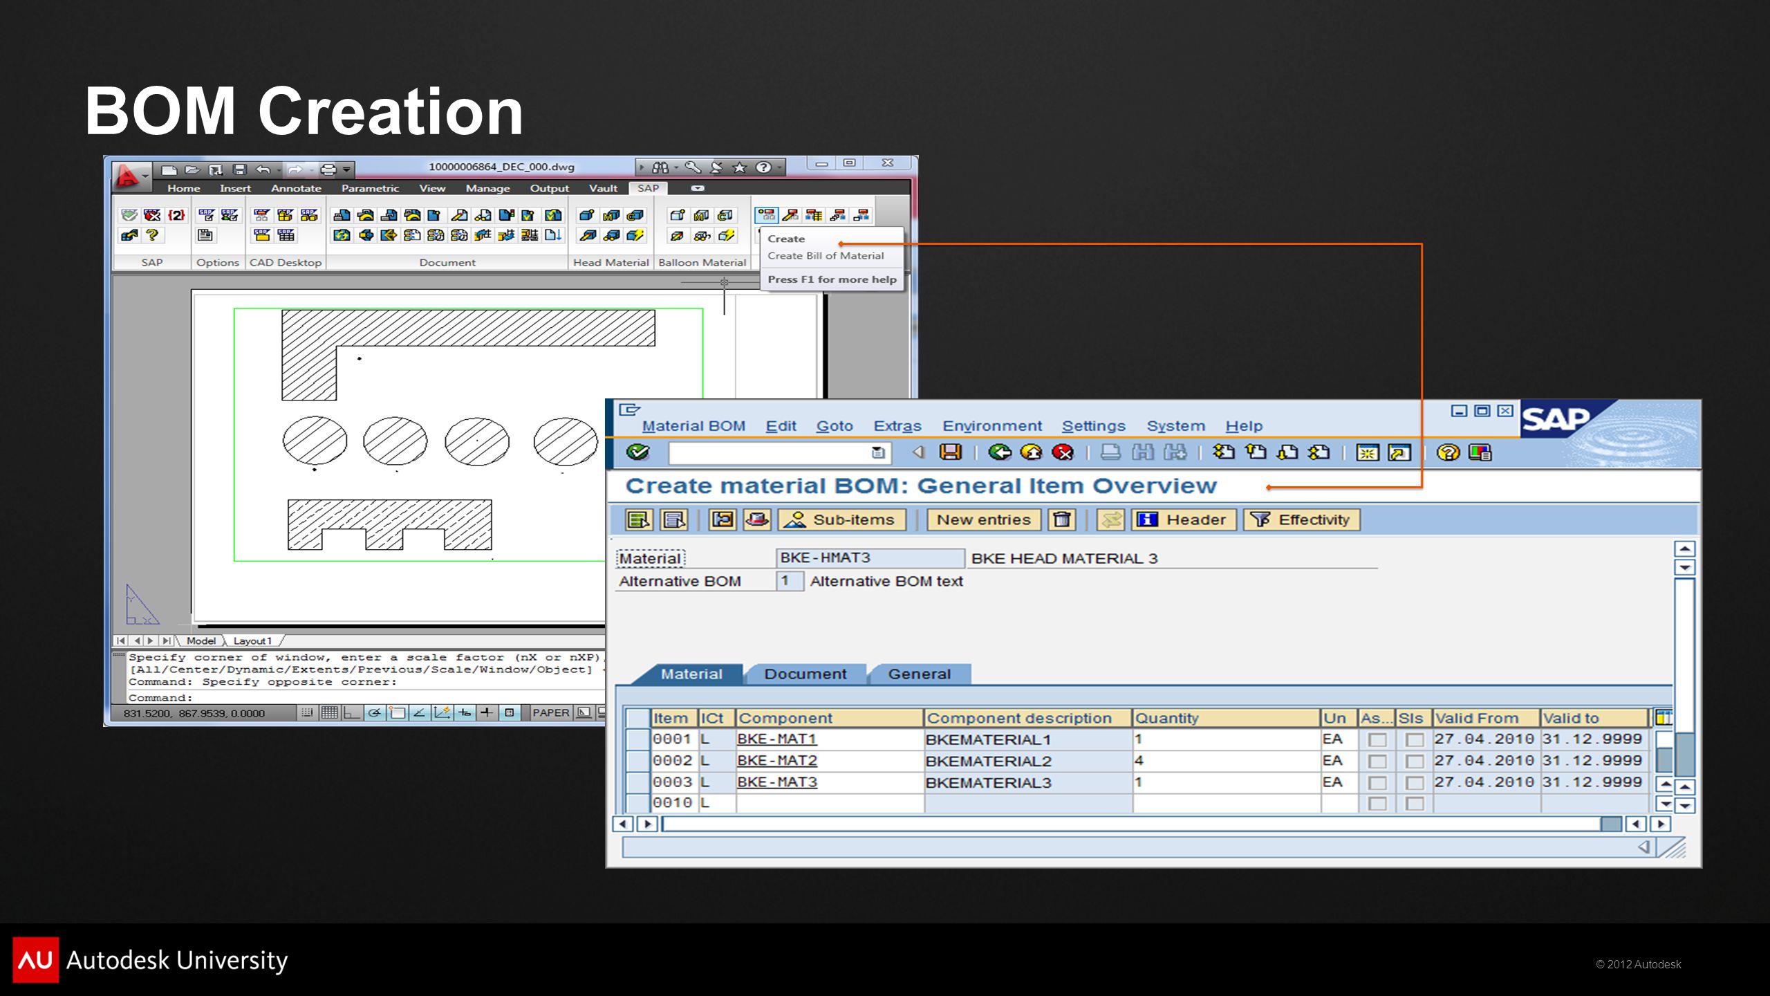This screenshot has width=1770, height=996.
Task: Tick the SIs checkbox for item 0010
Action: click(1415, 803)
